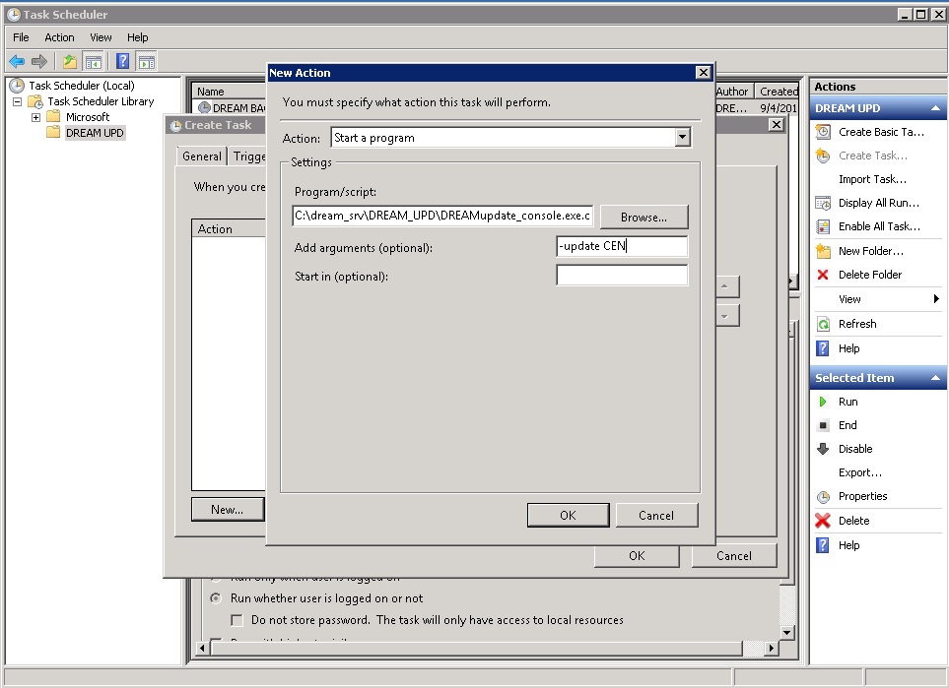Click the red Delete Folder icon
This screenshot has height=688, width=949.
823,275
